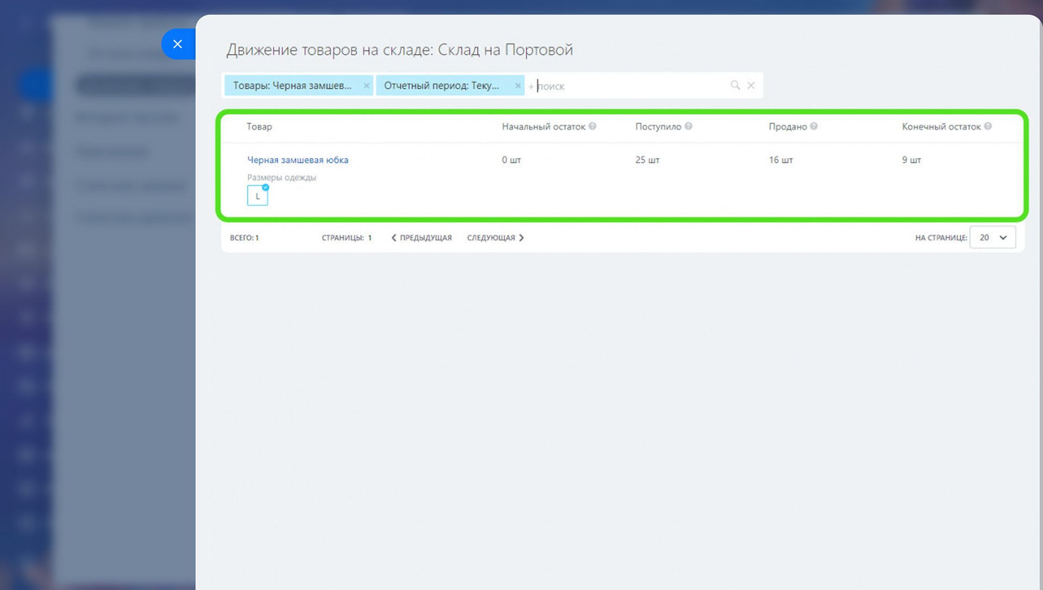Select the size 'L' variant box
This screenshot has height=590, width=1043.
click(257, 196)
